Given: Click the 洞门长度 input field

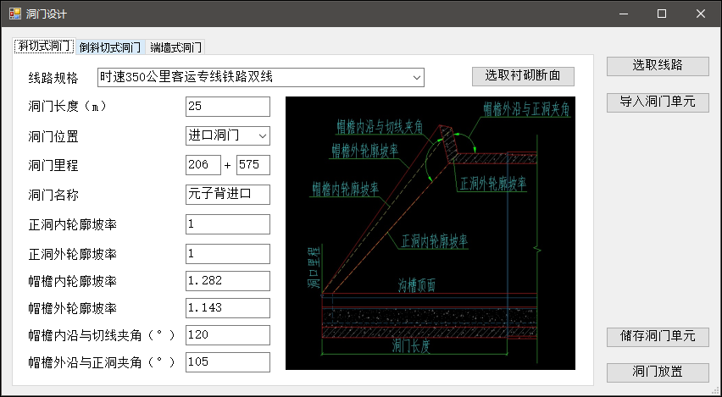Looking at the screenshot, I should [227, 107].
